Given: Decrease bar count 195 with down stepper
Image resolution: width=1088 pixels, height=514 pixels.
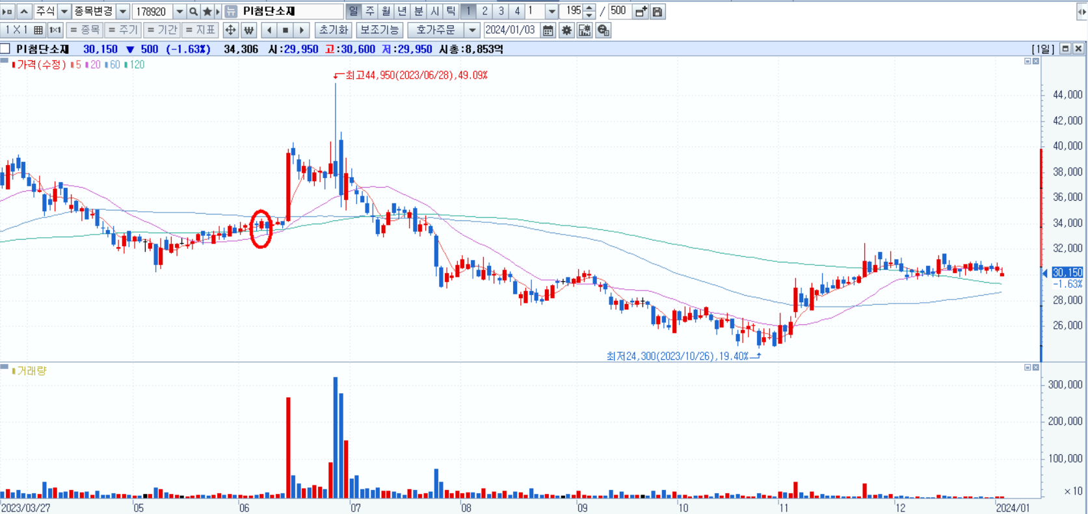Looking at the screenshot, I should click(589, 16).
